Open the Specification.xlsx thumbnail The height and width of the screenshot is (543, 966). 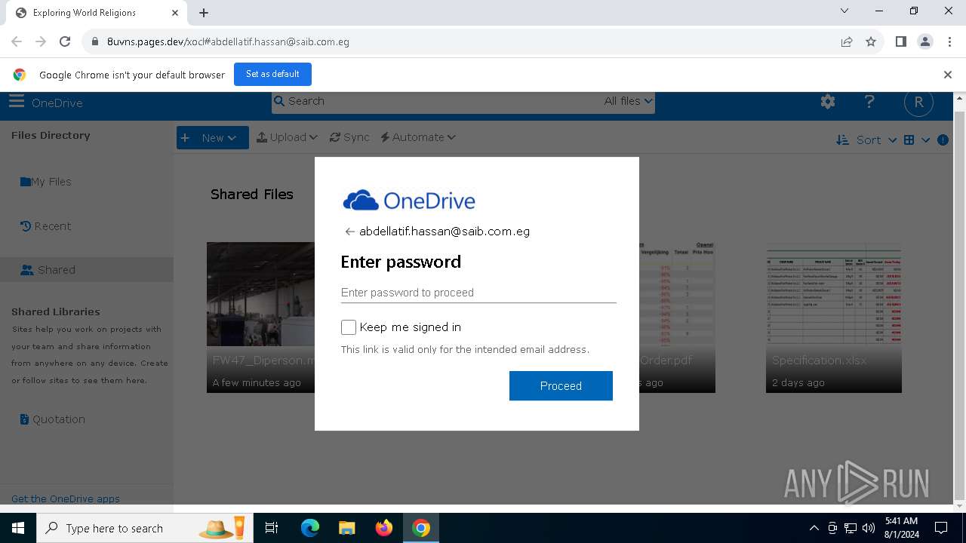(834, 318)
